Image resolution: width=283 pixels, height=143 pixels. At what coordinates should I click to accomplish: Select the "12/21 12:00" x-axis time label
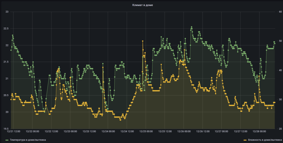[x=13, y=131]
